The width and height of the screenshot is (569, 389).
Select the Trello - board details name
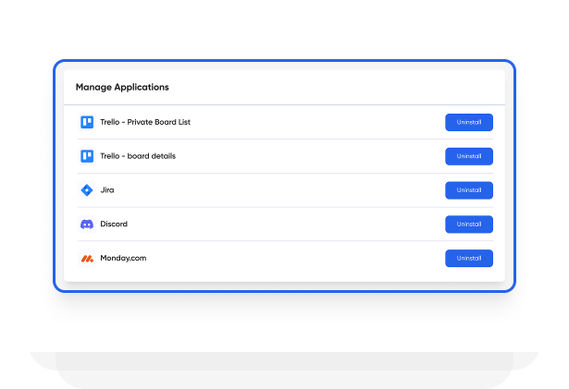click(137, 156)
